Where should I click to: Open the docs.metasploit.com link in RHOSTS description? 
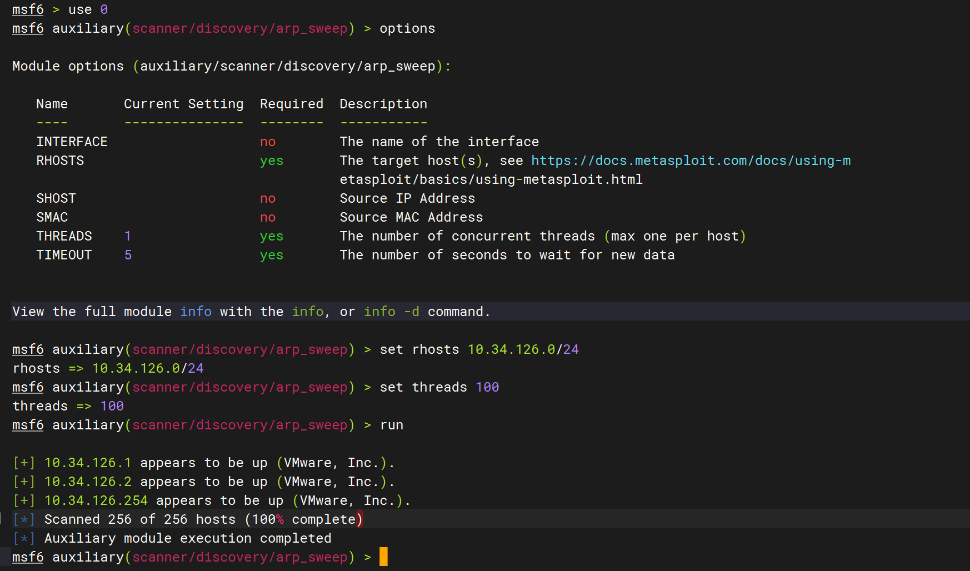tap(691, 161)
